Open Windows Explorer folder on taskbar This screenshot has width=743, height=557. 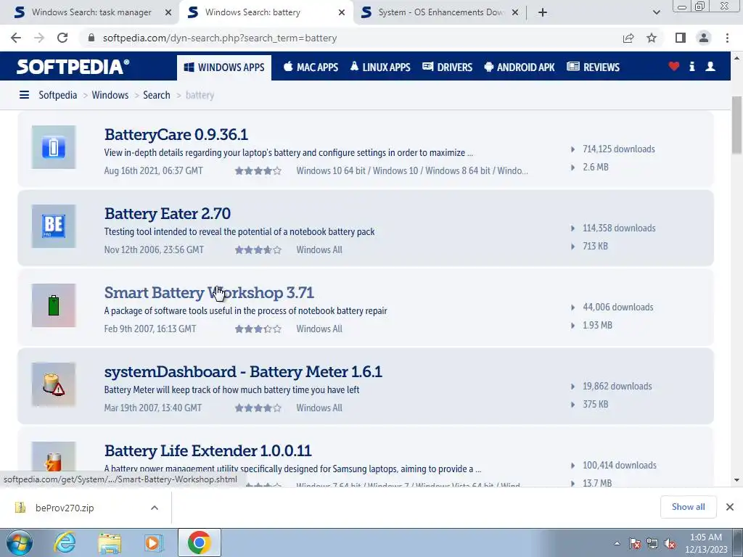tap(110, 542)
